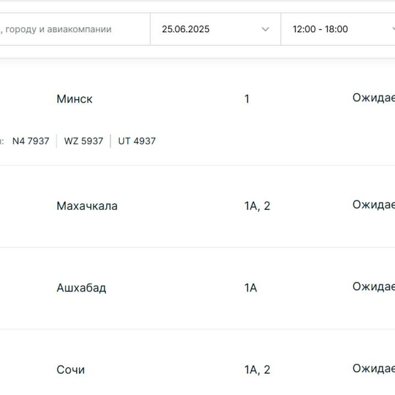Select the Минск flight row
395x395 pixels.
point(74,99)
